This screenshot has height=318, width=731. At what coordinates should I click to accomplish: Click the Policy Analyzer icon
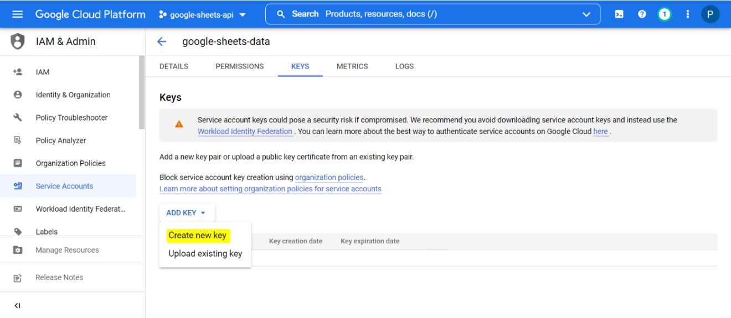click(18, 140)
